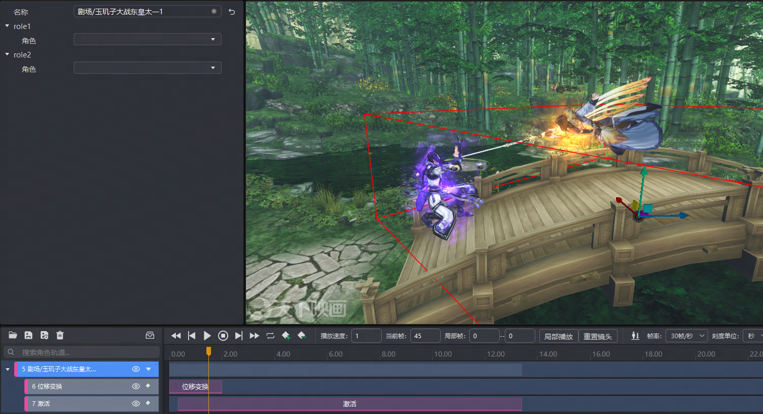Open the role2 角色 dropdown
This screenshot has width=763, height=414.
point(147,68)
